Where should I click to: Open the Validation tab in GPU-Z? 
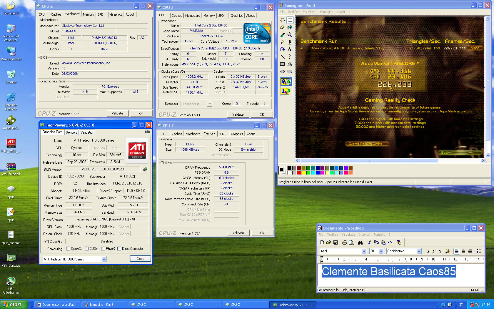pyautogui.click(x=87, y=132)
